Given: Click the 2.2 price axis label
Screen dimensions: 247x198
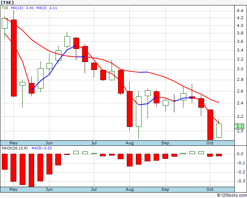Looking at the screenshot, I should click(x=240, y=116).
